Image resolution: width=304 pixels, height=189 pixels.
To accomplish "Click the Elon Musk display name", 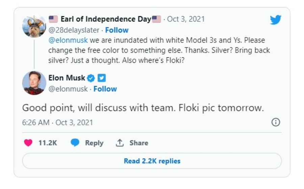I will 67,78.
